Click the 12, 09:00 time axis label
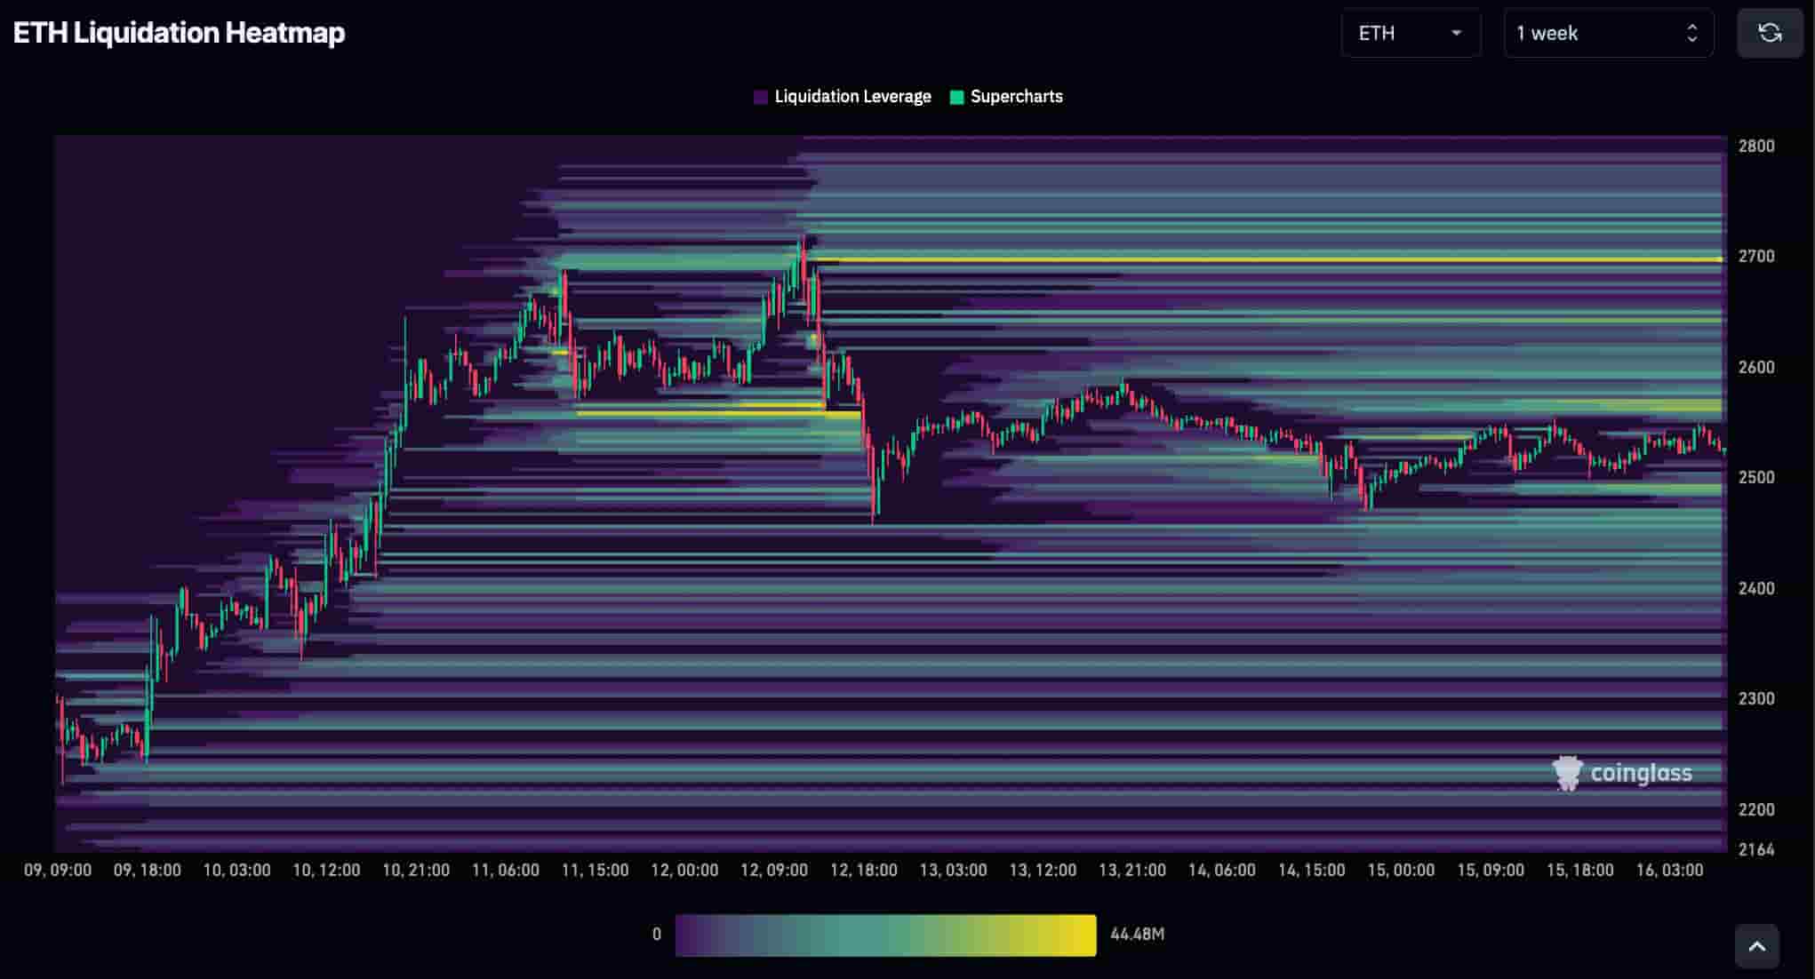Screen dimensions: 1815x979 click(773, 870)
